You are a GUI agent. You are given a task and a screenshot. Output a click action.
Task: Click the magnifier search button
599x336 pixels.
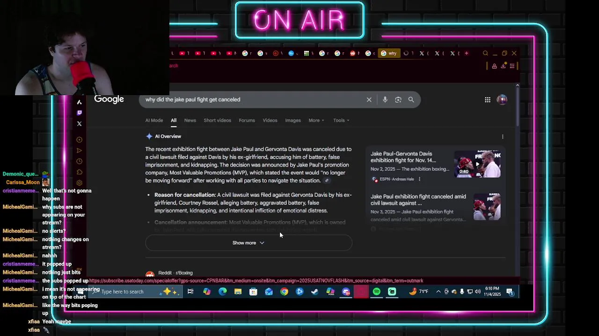411,99
